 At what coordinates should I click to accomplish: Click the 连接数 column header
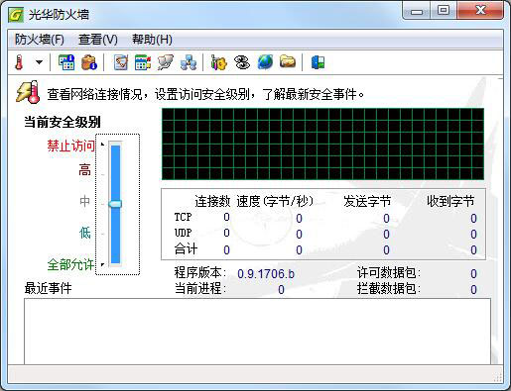coord(212,201)
